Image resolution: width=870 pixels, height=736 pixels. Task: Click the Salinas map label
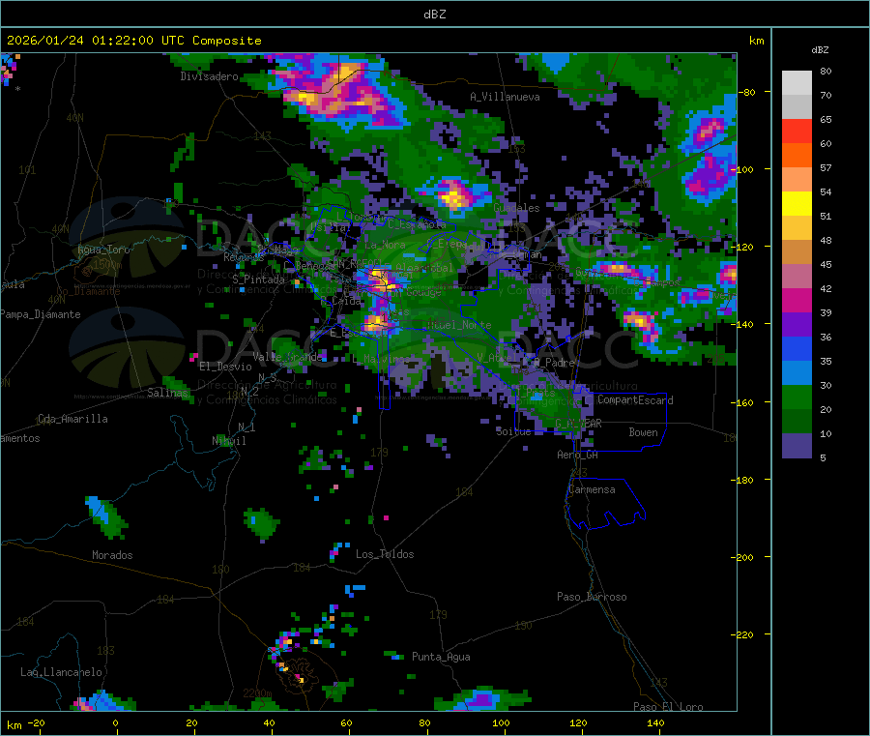pos(167,393)
